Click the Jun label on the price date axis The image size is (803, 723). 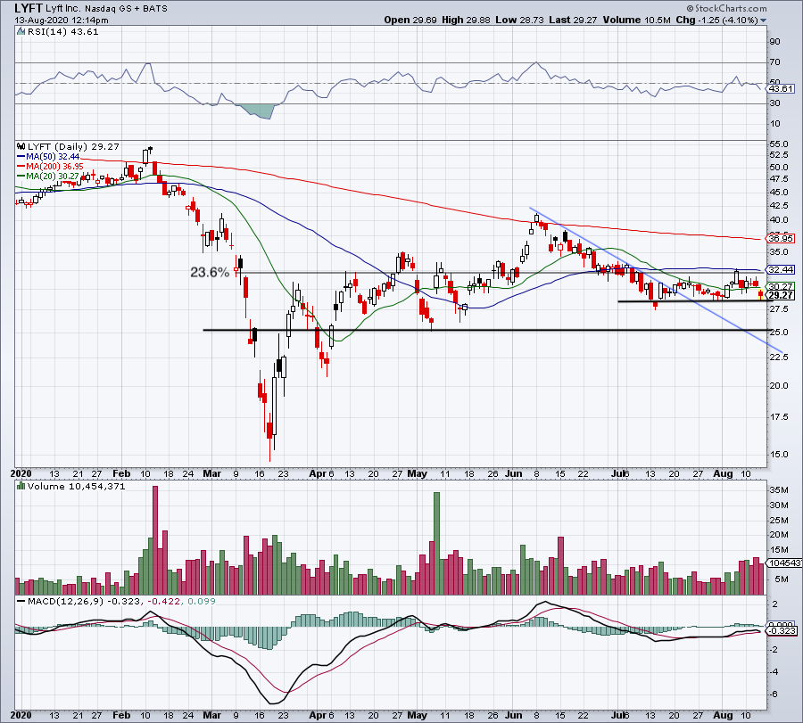(x=514, y=473)
